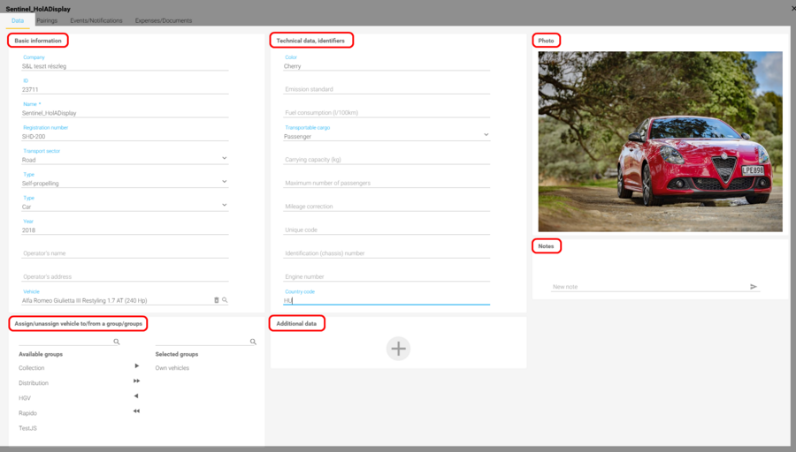Click the Identification chassis number field
796x452 pixels.
point(387,252)
